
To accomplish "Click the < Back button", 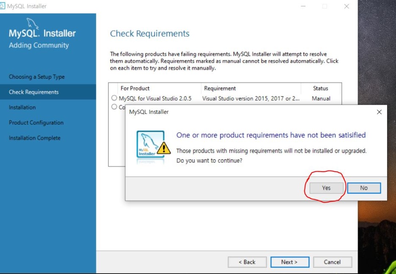I will pos(247,262).
